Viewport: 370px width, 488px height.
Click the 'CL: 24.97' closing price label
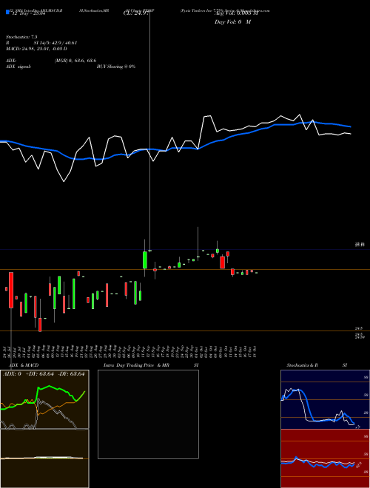[x=135, y=13]
